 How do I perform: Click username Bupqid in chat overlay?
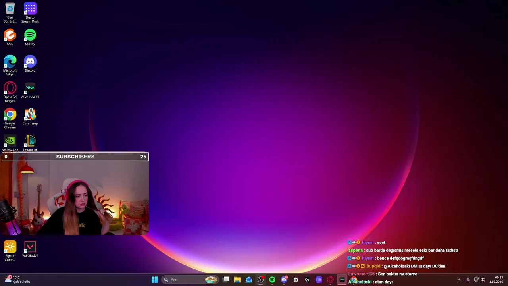373,266
